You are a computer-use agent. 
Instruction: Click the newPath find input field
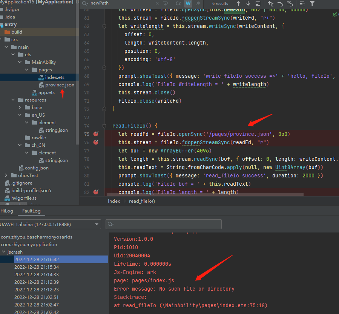pyautogui.click(x=123, y=3)
